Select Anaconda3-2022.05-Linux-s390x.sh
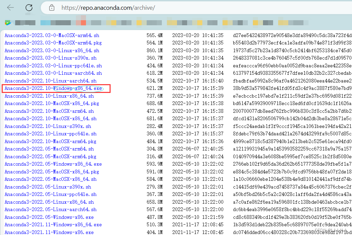This screenshot has height=235, width=352. (x=48, y=187)
